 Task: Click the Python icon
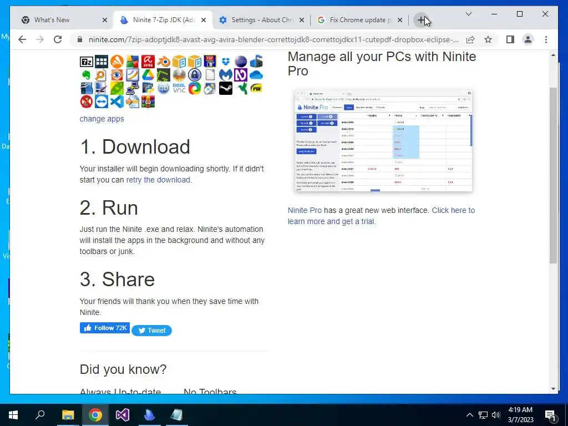(x=148, y=88)
